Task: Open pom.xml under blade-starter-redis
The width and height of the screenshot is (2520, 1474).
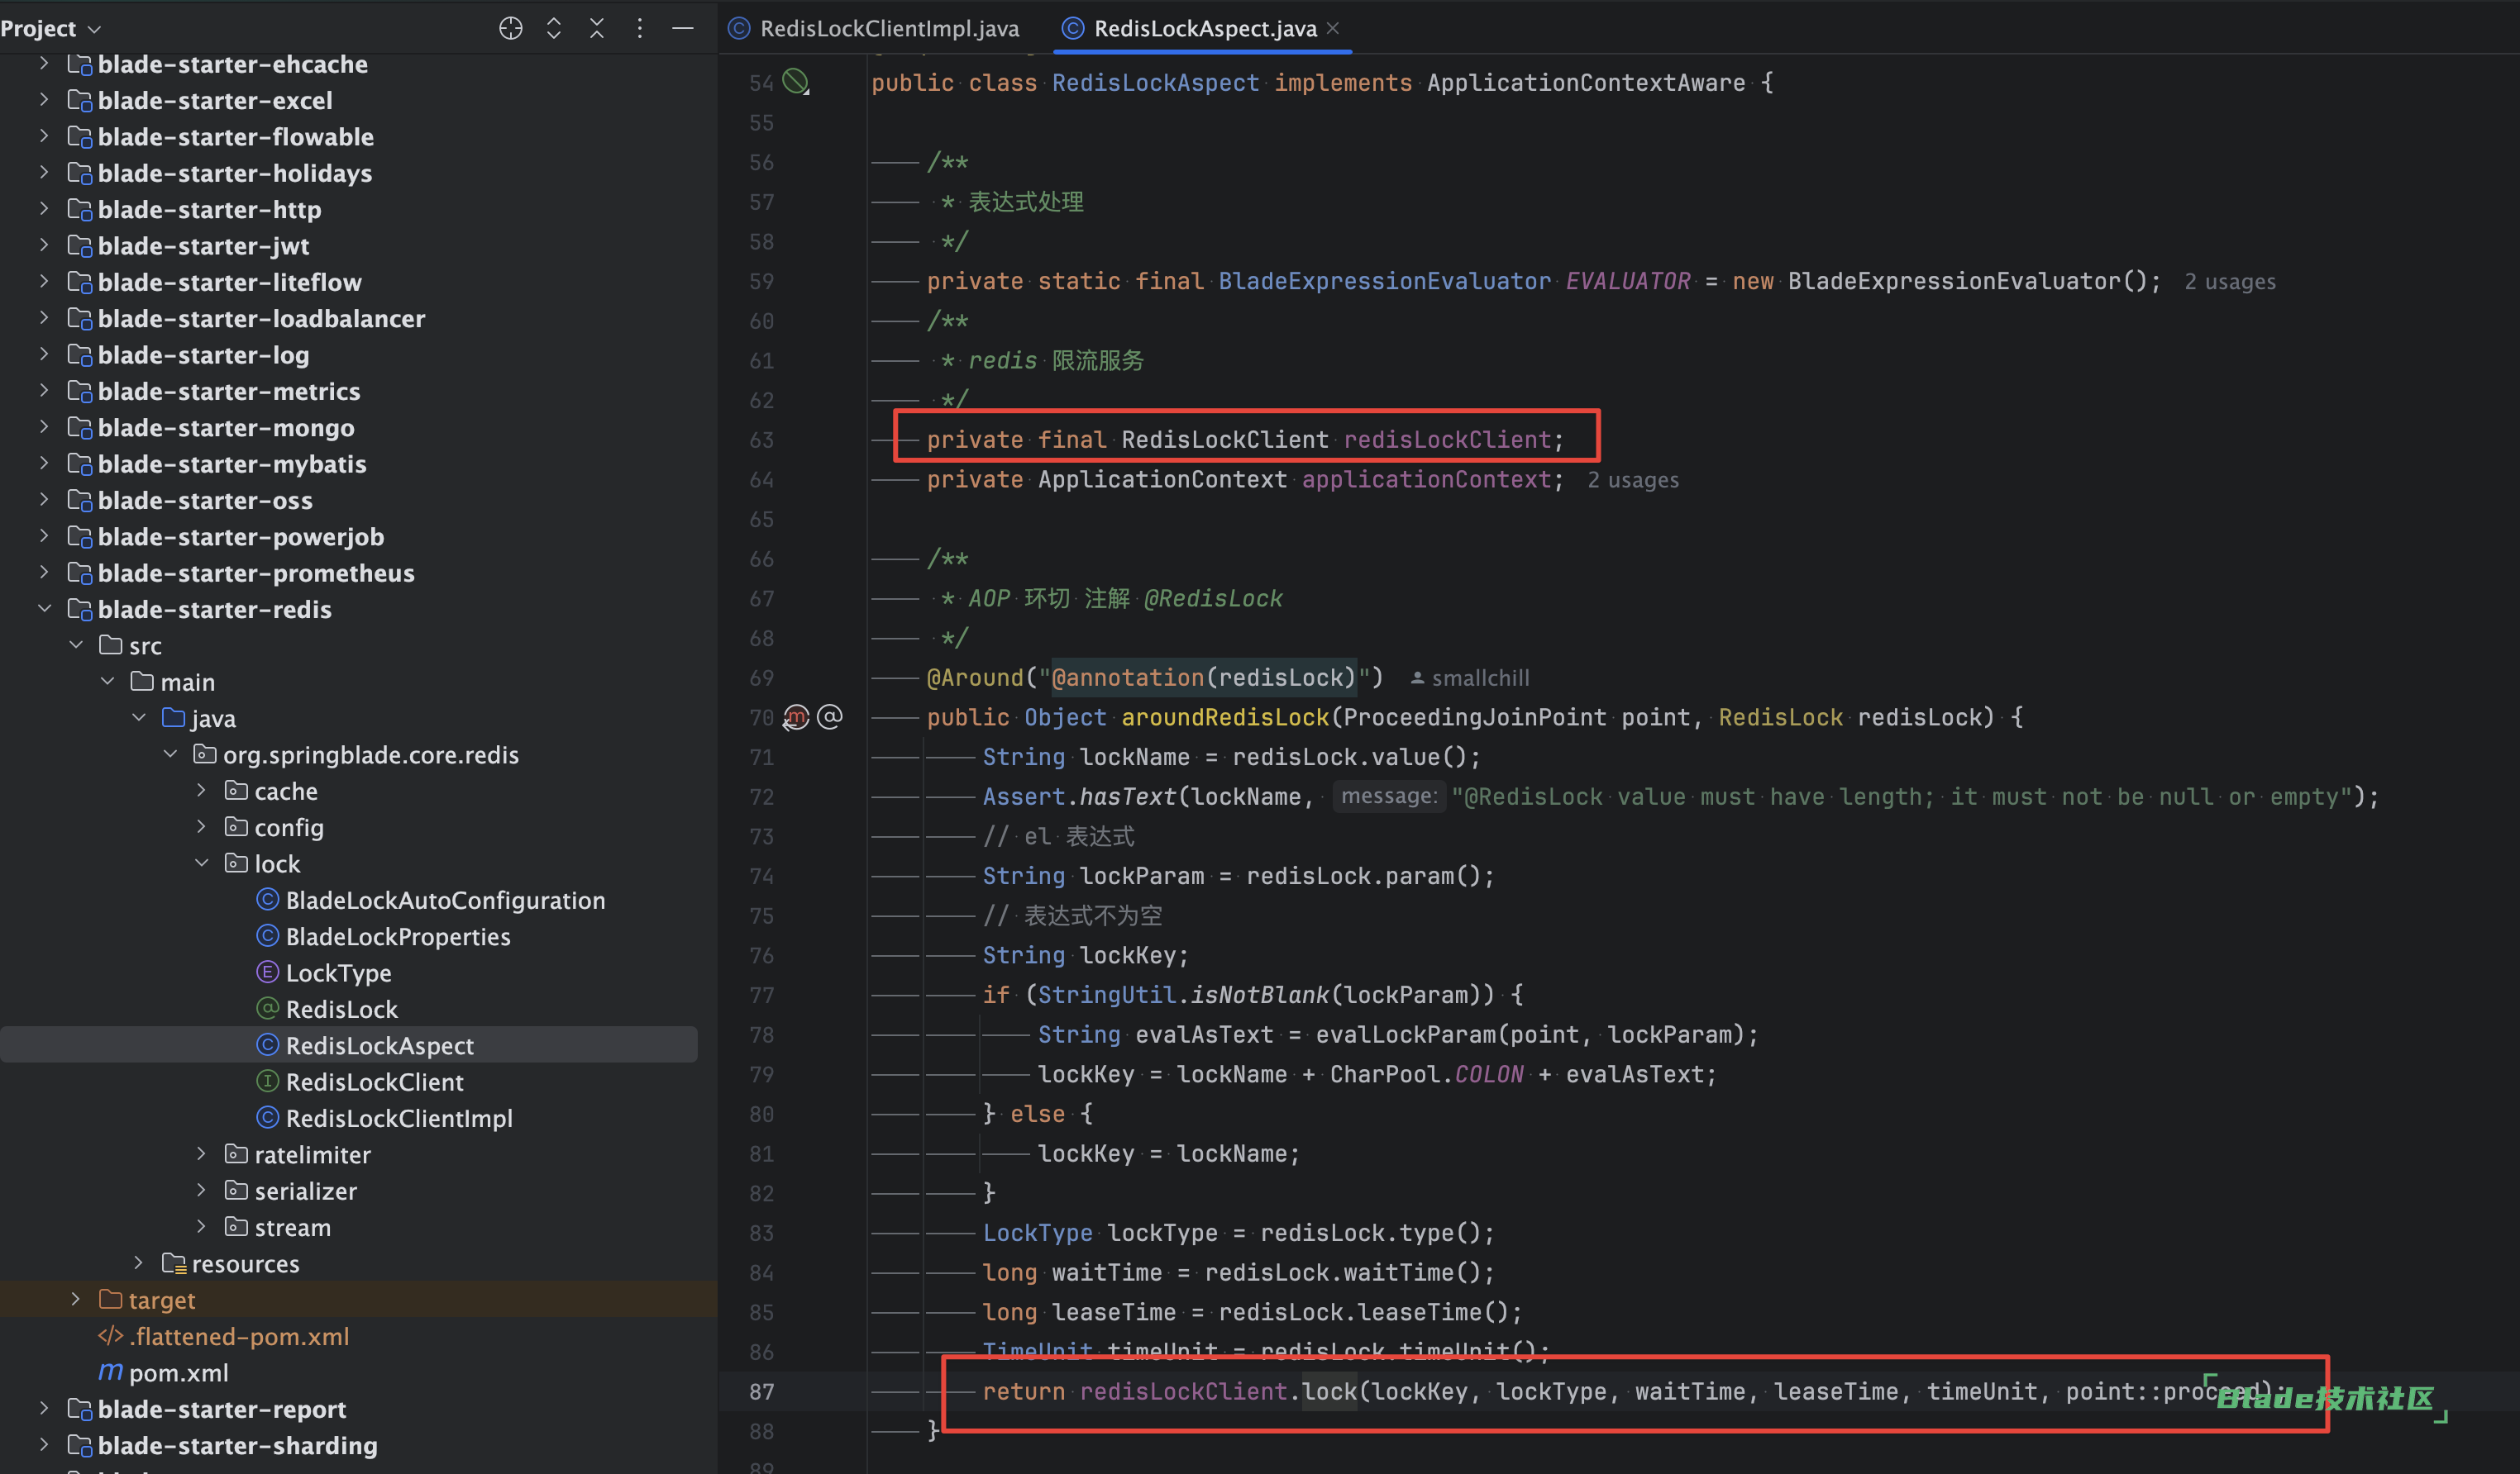Action: (x=178, y=1372)
